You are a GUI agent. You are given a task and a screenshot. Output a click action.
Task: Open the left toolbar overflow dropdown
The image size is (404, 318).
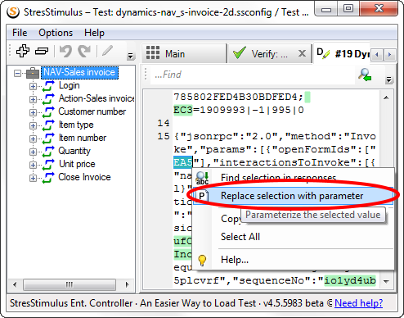click(131, 56)
